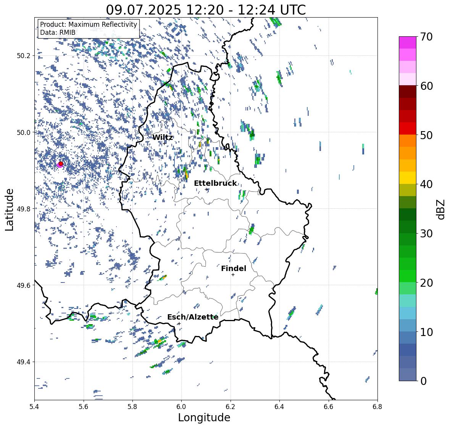Click the latitude tick label 49.4
Viewport: 450px width, 427px height.
click(24, 362)
